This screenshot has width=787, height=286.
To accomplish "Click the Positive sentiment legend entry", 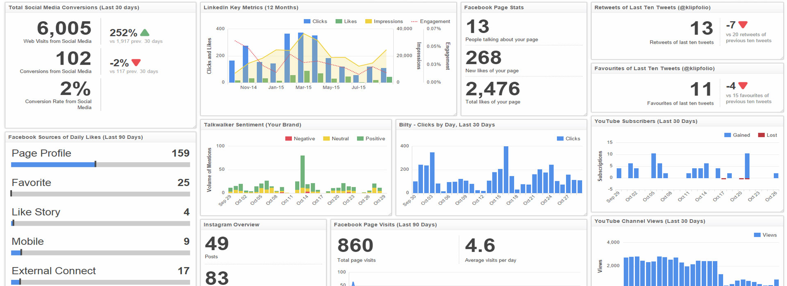I will [371, 139].
